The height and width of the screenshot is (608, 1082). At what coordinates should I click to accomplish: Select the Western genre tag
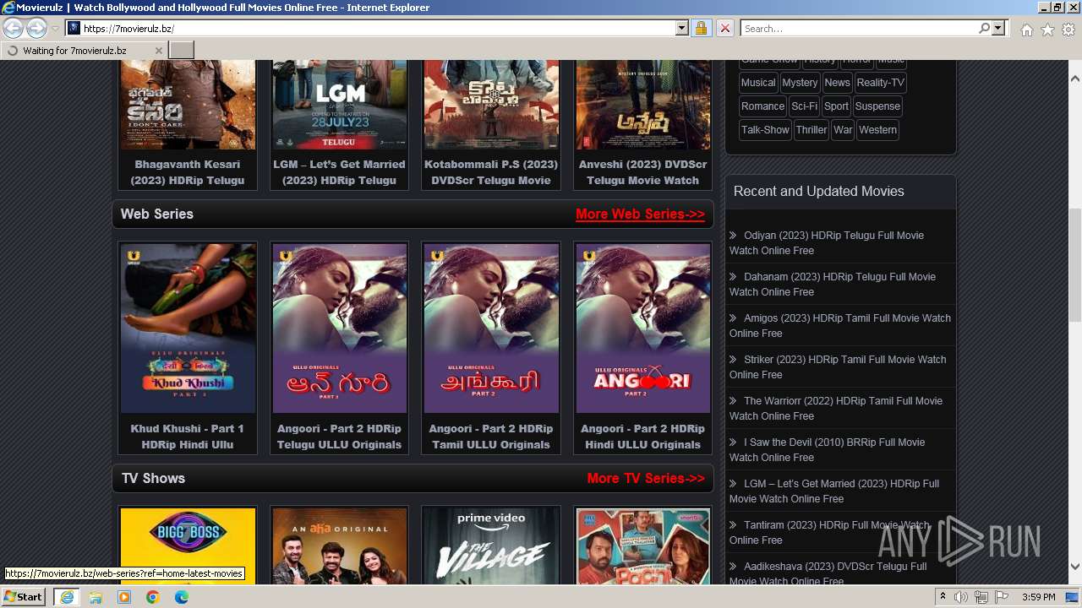point(877,130)
